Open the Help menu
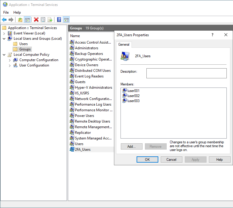The width and height of the screenshot is (233, 208). [17, 12]
